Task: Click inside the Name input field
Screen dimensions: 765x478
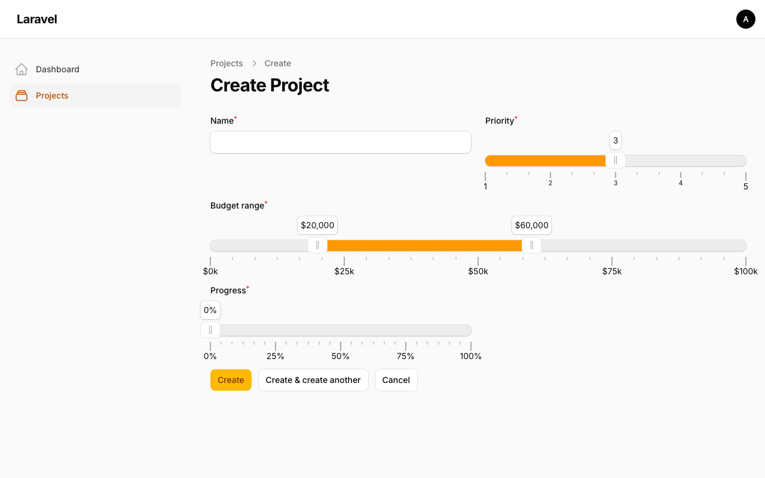Action: pos(340,142)
